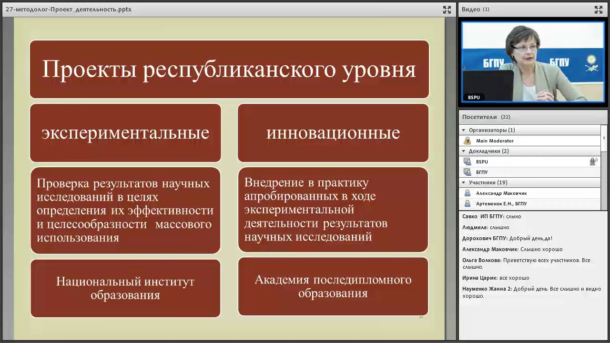Click Артеменок Е.Н. participant icon
This screenshot has height=343, width=610.
pyautogui.click(x=467, y=203)
